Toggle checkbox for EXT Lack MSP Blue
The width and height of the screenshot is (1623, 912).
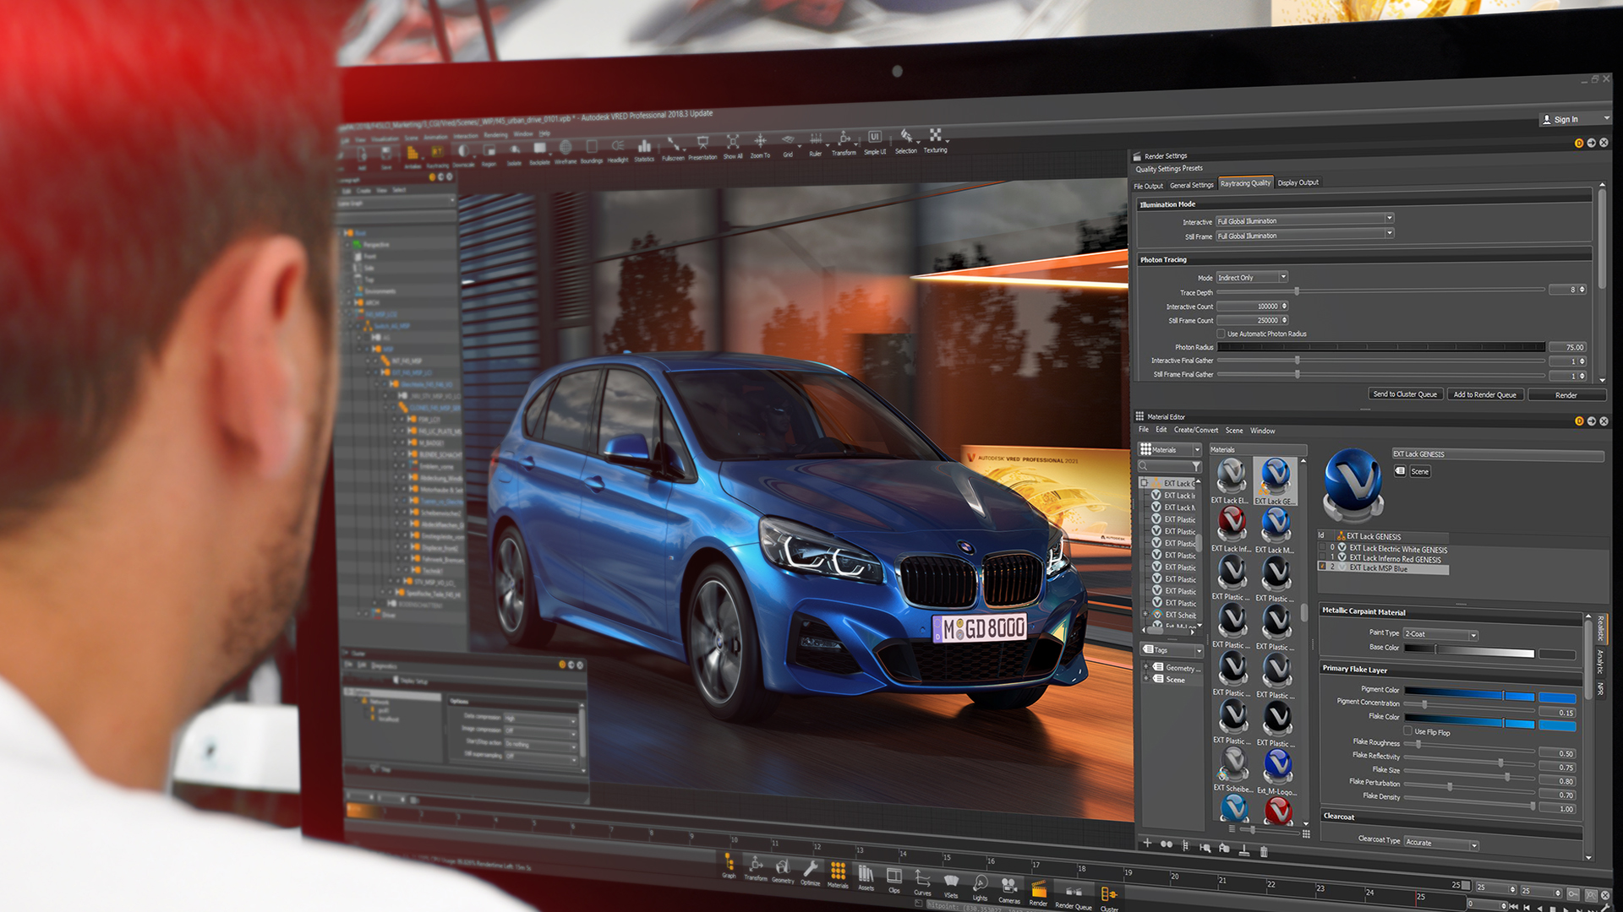point(1323,567)
